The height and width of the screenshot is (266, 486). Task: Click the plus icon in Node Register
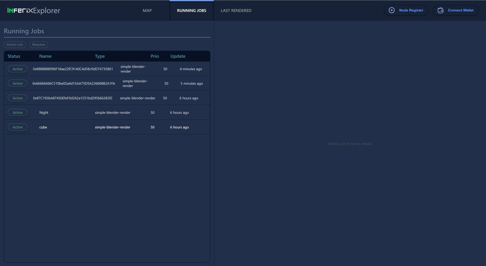pos(392,11)
